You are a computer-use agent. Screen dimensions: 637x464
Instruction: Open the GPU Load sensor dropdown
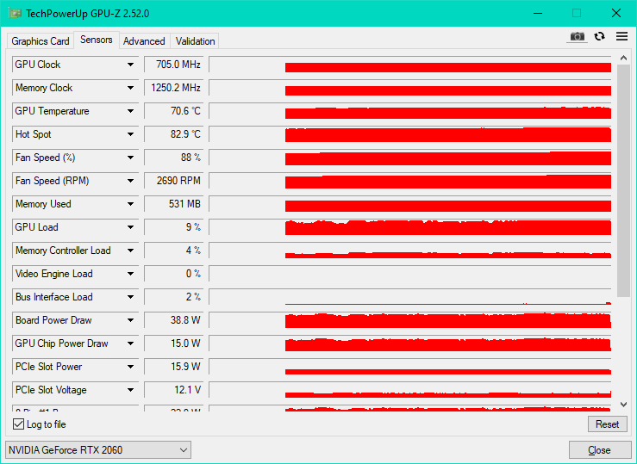pos(130,227)
